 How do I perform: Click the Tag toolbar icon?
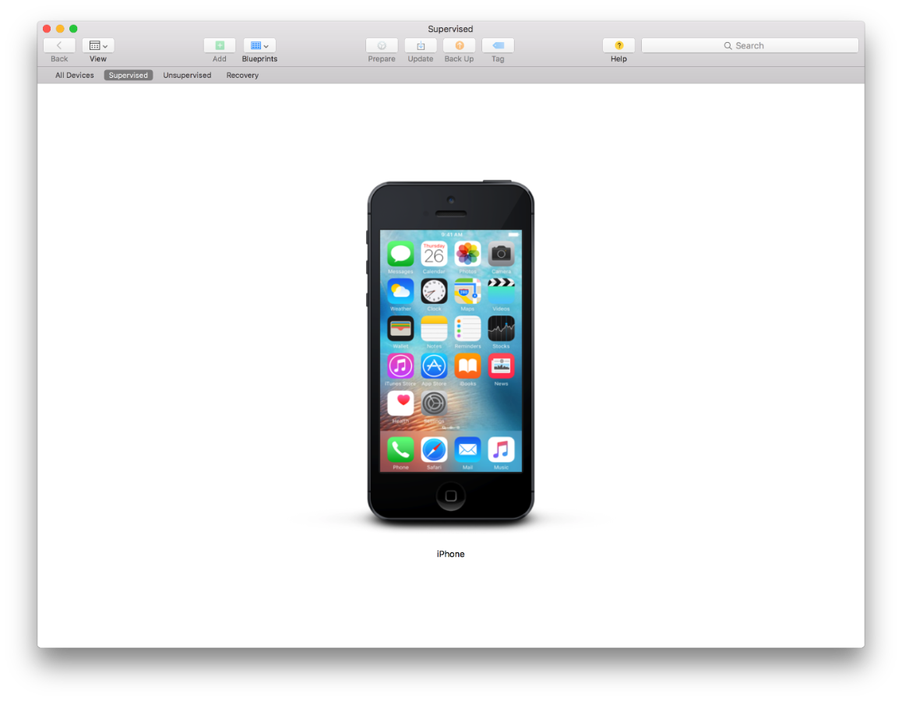(498, 46)
